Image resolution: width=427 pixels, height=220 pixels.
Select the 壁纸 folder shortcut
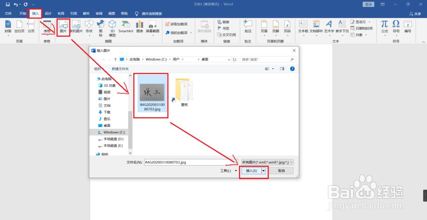click(184, 92)
